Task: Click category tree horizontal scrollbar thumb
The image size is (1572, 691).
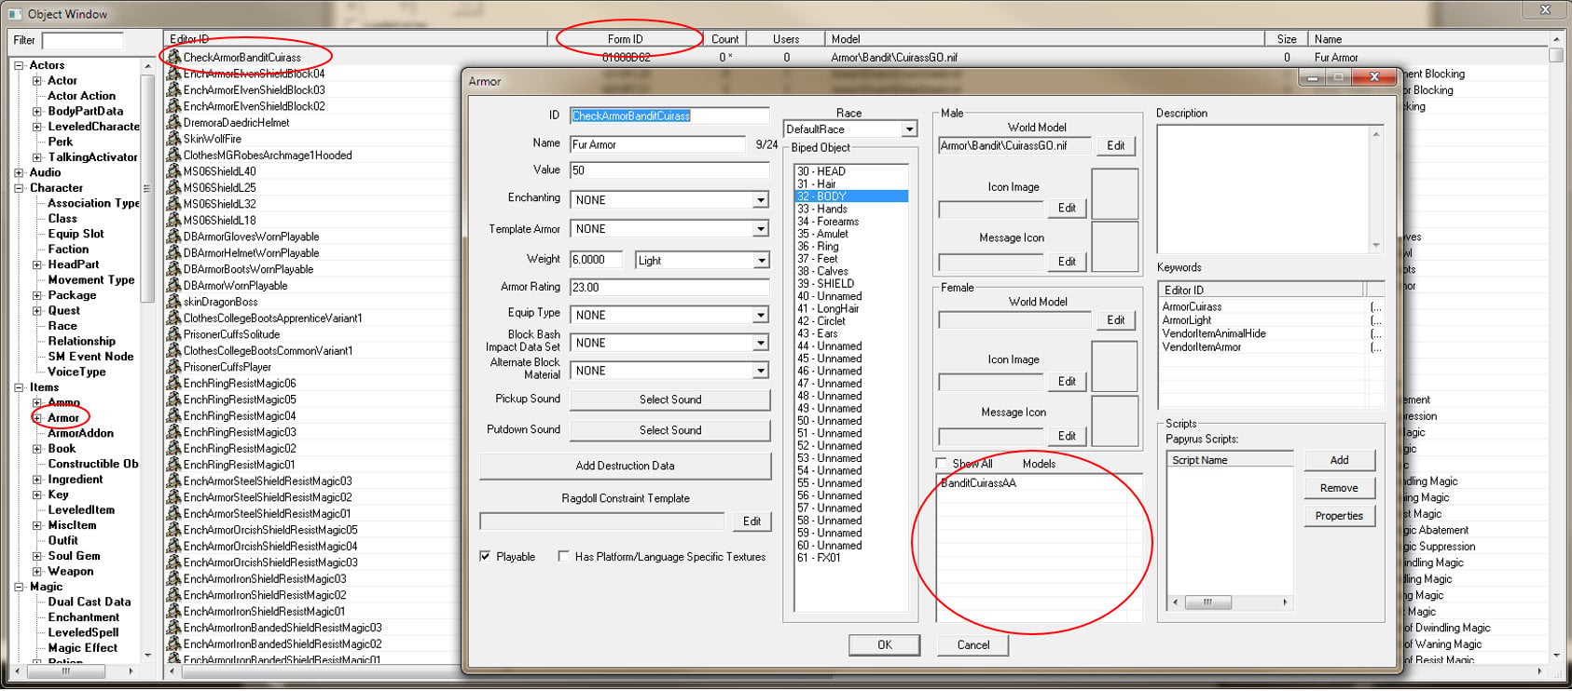Action: click(65, 670)
